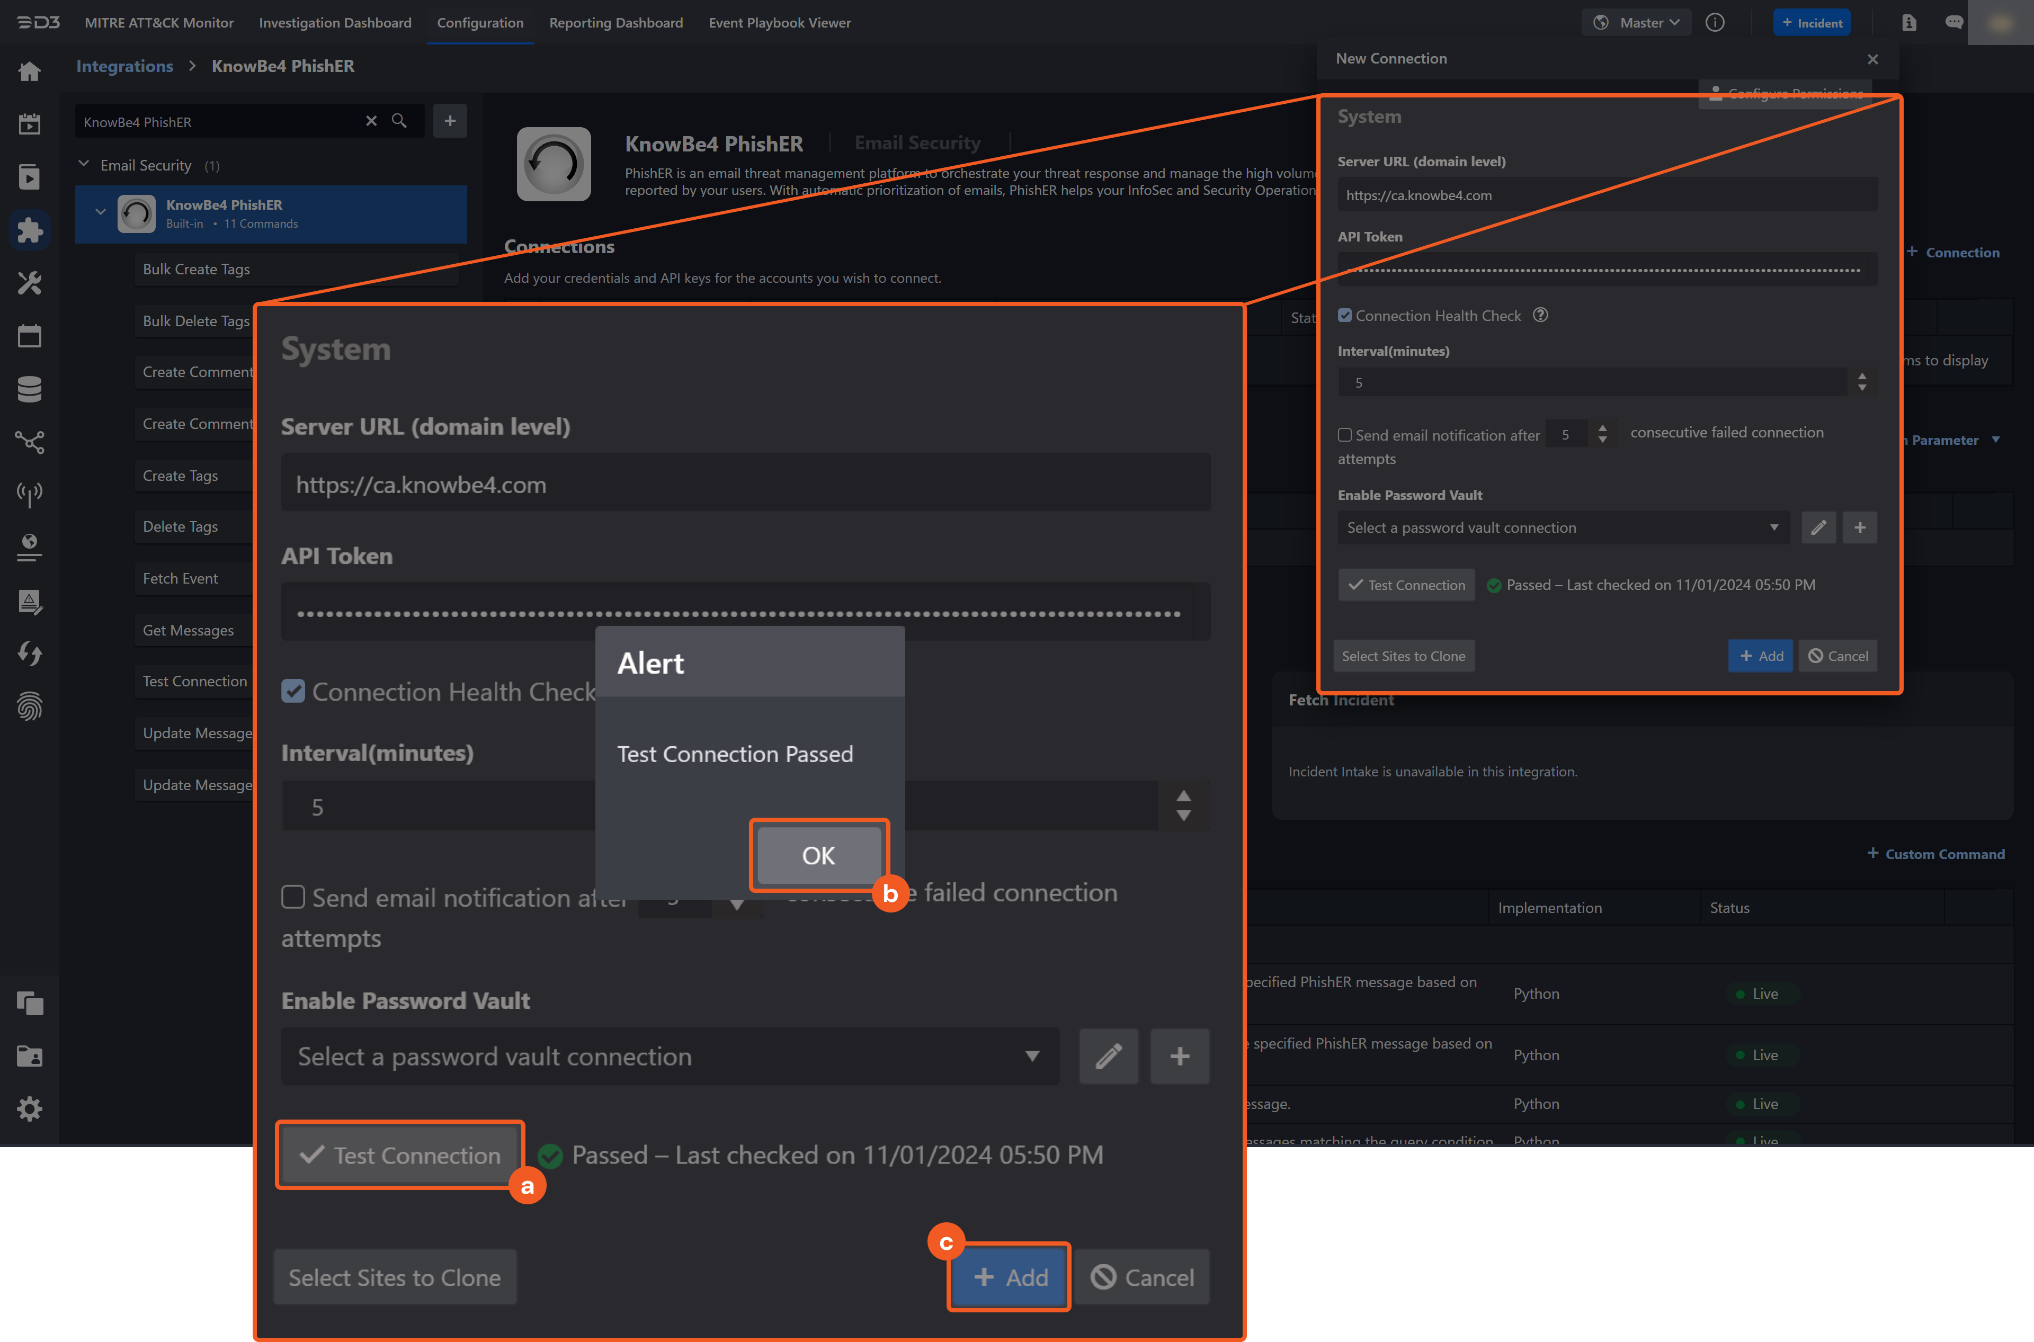The width and height of the screenshot is (2034, 1342).
Task: Check Send email notification after failed attempts
Action: point(293,897)
